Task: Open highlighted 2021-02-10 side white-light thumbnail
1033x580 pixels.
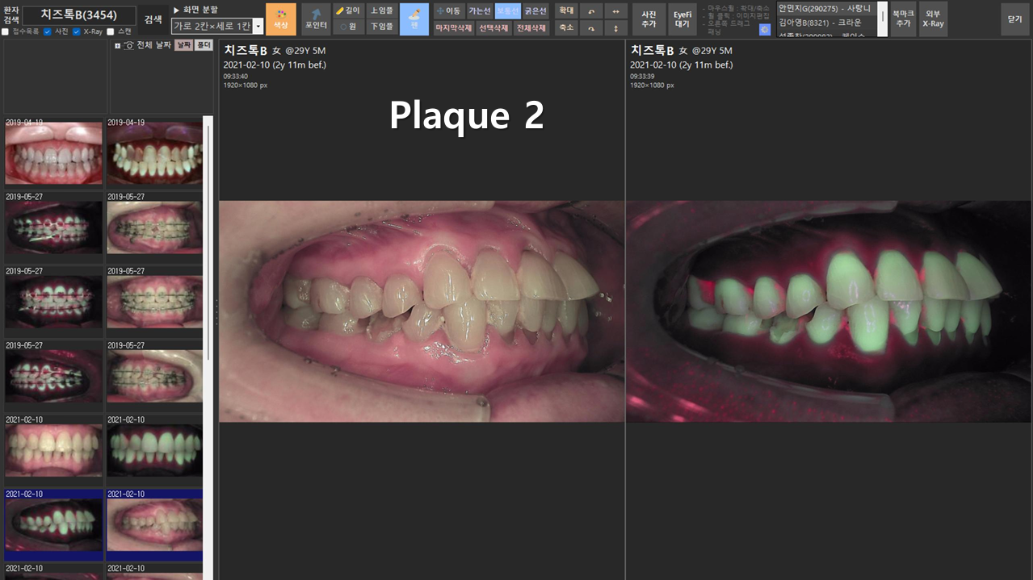Action: [154, 524]
